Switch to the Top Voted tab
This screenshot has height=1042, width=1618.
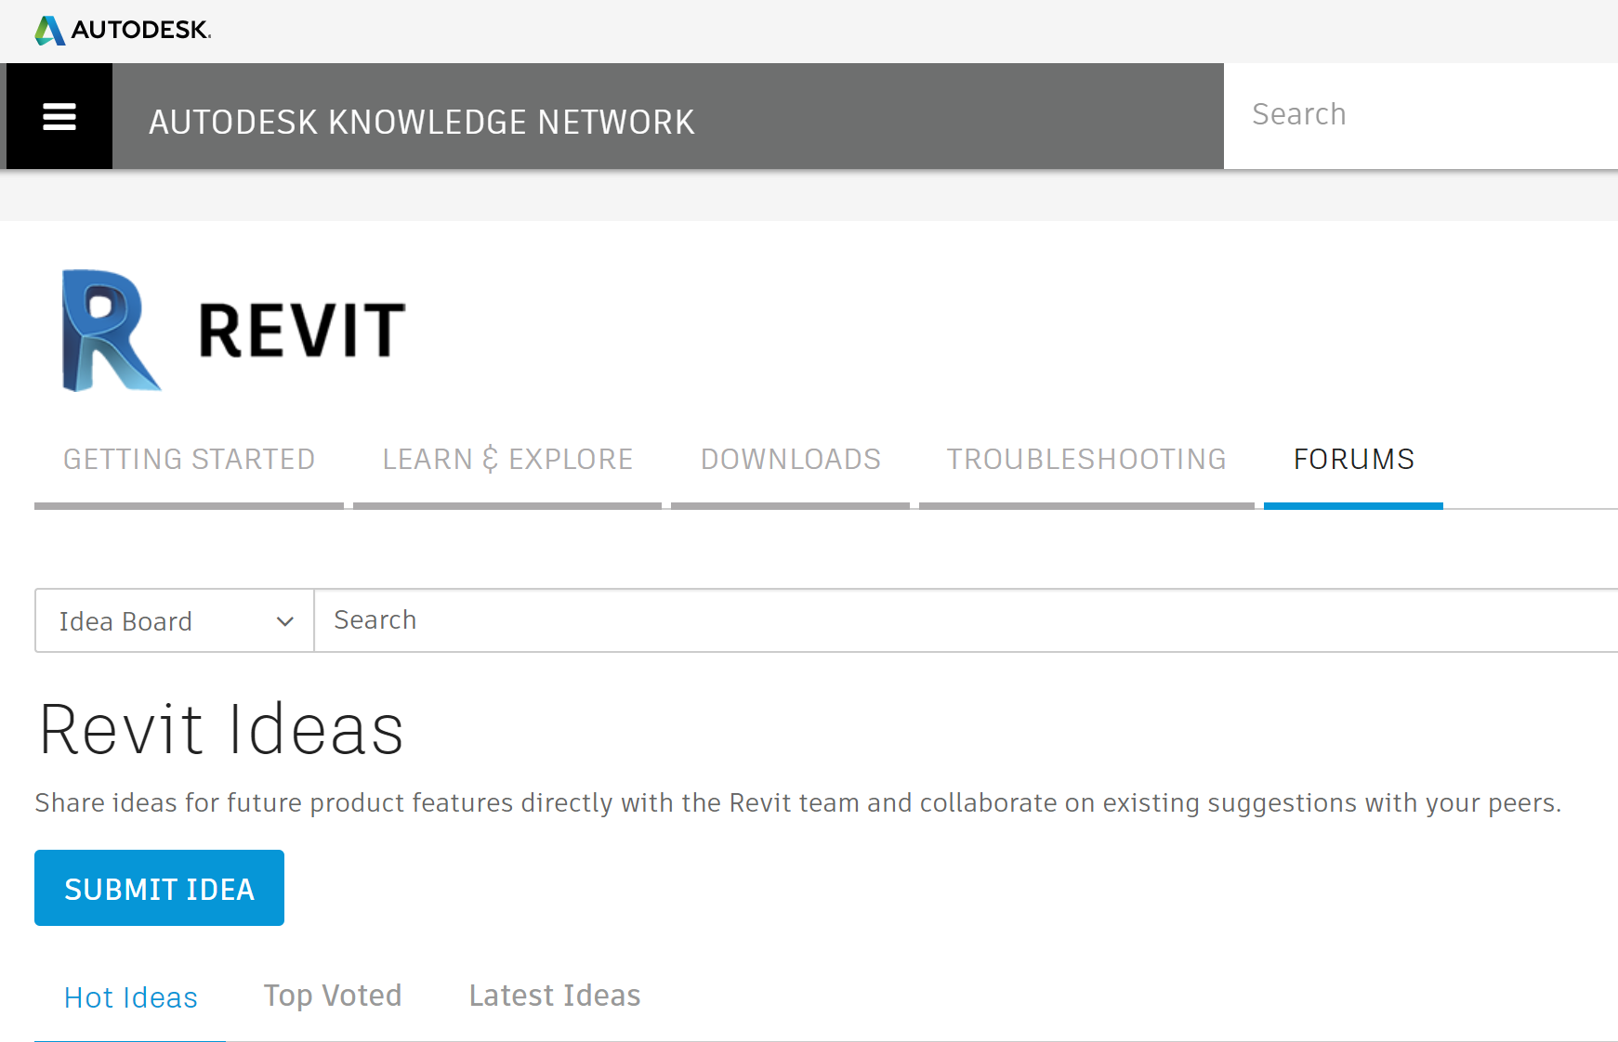click(333, 996)
